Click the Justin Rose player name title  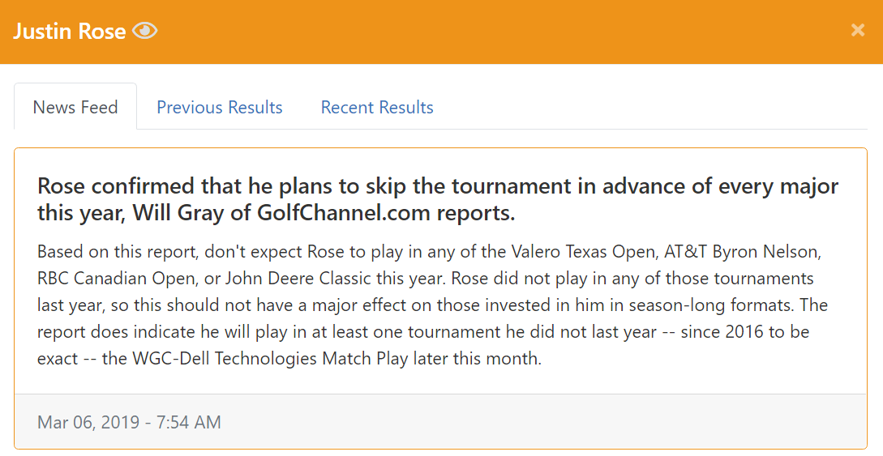pyautogui.click(x=69, y=31)
